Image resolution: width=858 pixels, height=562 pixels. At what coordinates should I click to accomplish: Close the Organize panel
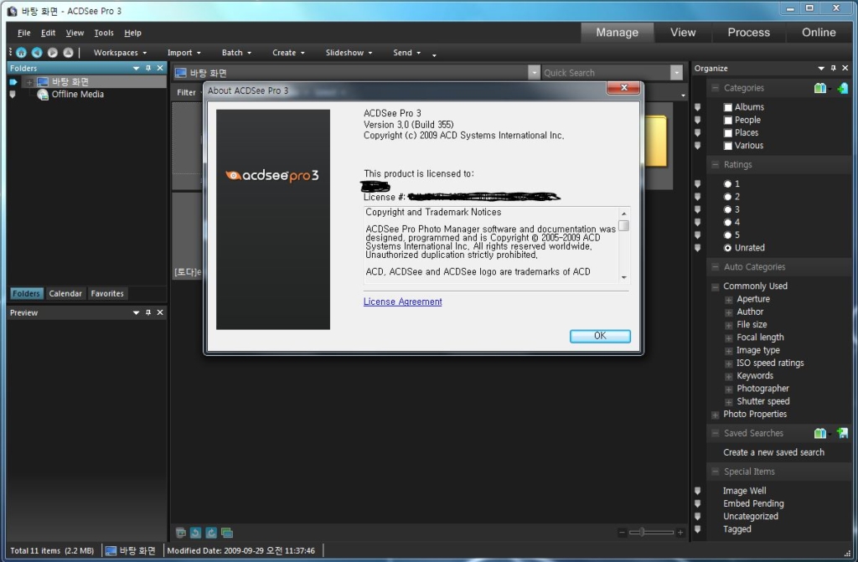[x=845, y=68]
